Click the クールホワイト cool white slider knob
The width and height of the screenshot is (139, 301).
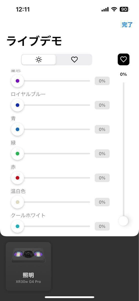tap(18, 226)
